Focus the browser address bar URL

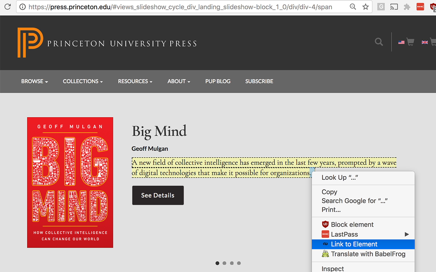tap(180, 7)
